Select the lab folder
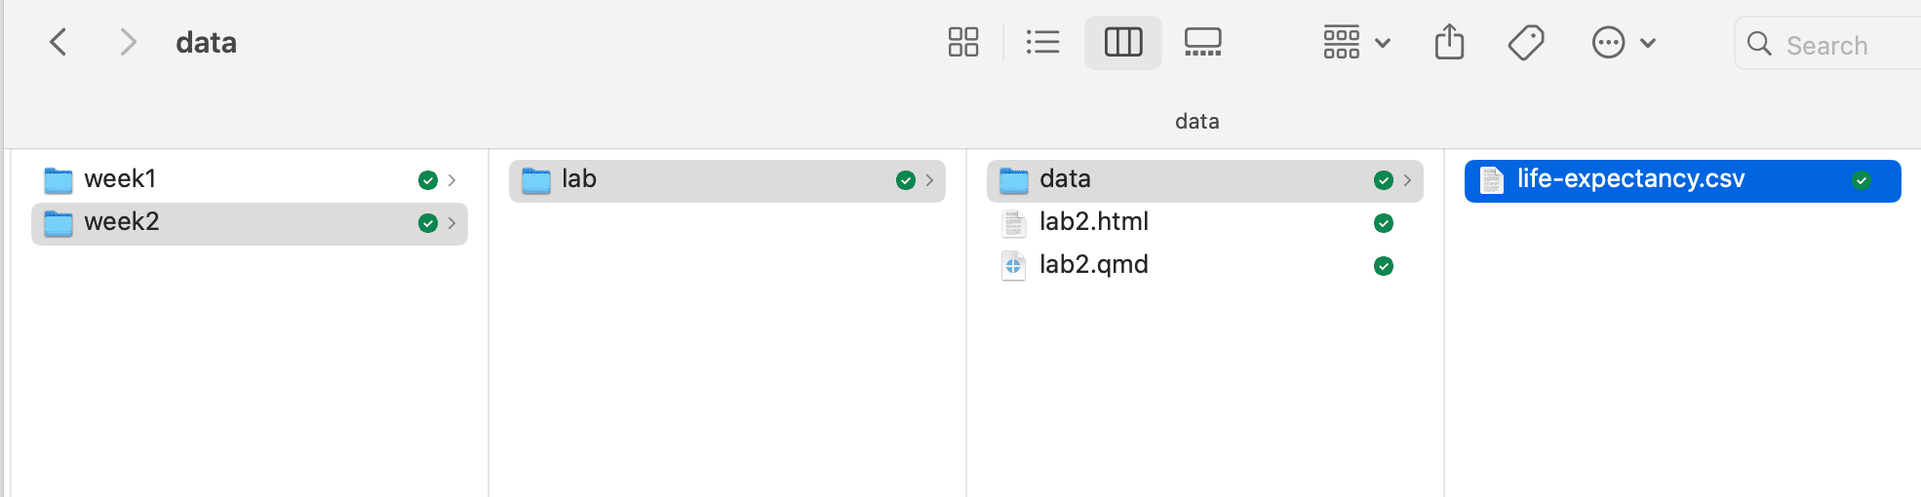The width and height of the screenshot is (1921, 497). pyautogui.click(x=578, y=179)
